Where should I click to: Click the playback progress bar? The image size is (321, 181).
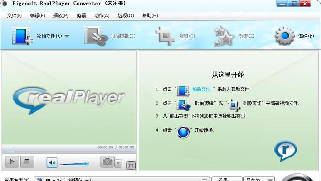tap(69, 152)
